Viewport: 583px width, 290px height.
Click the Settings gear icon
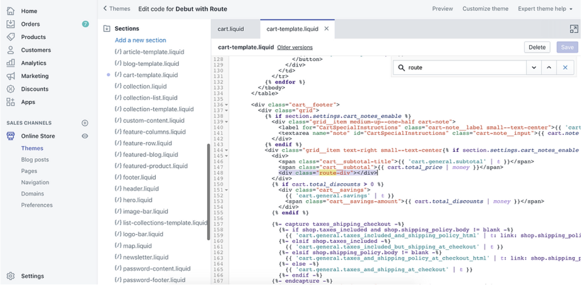[x=11, y=276]
